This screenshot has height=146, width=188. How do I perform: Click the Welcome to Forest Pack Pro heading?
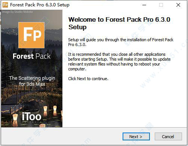(119, 23)
